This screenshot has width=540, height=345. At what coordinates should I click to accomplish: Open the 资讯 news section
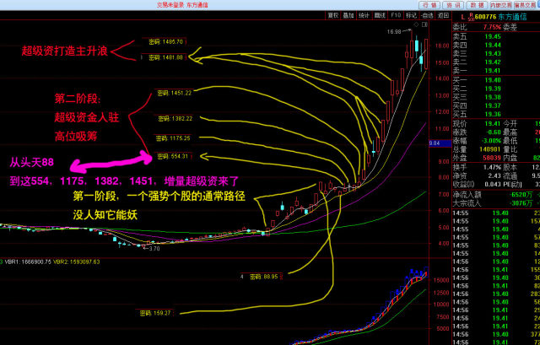tap(453, 5)
